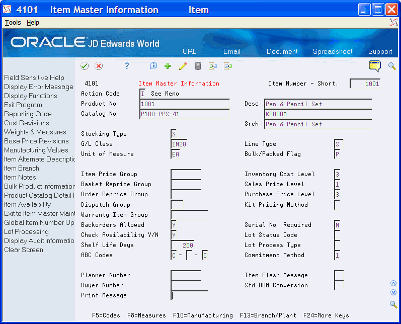Click the URL banner link
This screenshot has height=324, width=401.
click(189, 51)
